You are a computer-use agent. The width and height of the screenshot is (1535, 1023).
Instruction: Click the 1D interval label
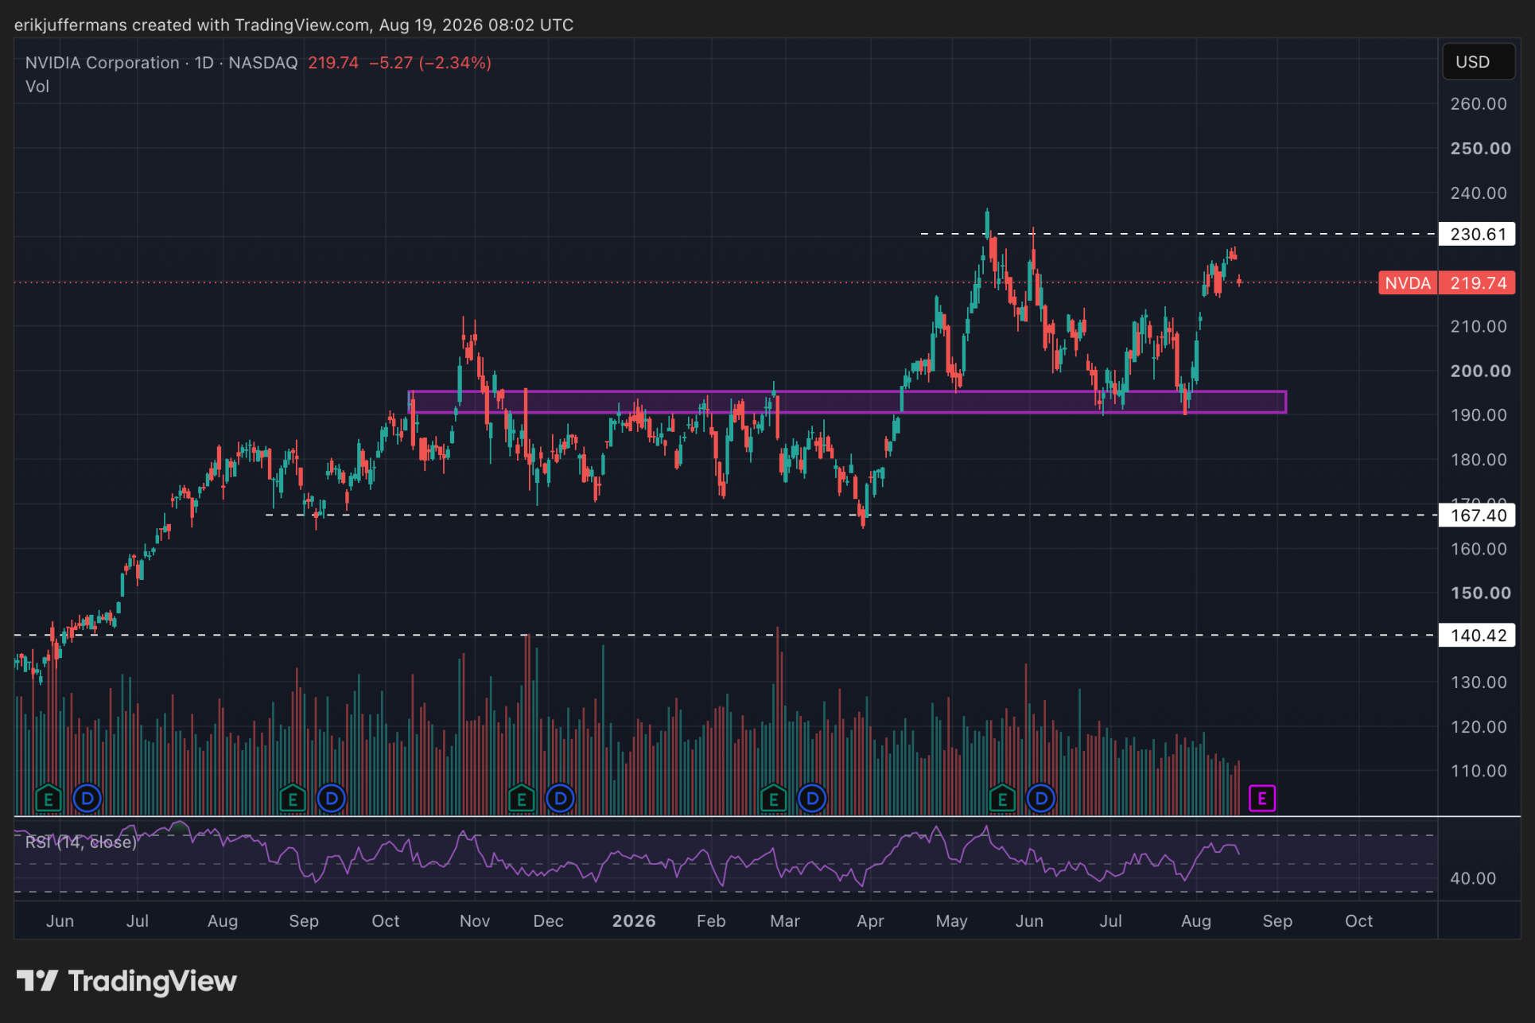click(x=204, y=63)
